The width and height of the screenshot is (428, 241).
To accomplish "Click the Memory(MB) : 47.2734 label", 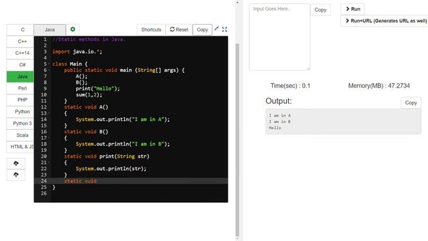I will tap(379, 86).
